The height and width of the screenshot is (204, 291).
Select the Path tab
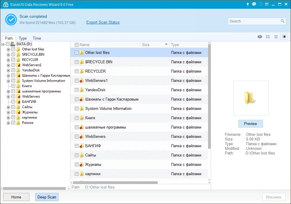pos(9,38)
